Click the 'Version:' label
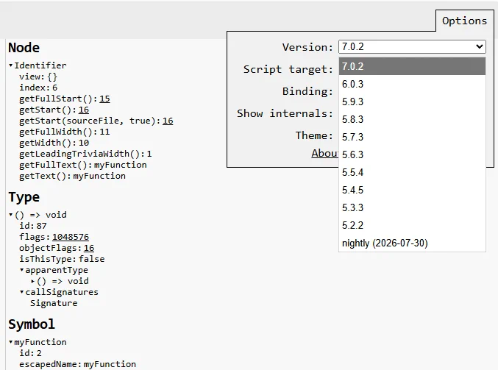This screenshot has height=370, width=498. (x=307, y=47)
